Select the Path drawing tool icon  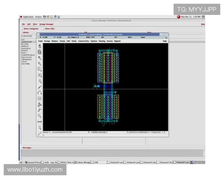pos(40,110)
